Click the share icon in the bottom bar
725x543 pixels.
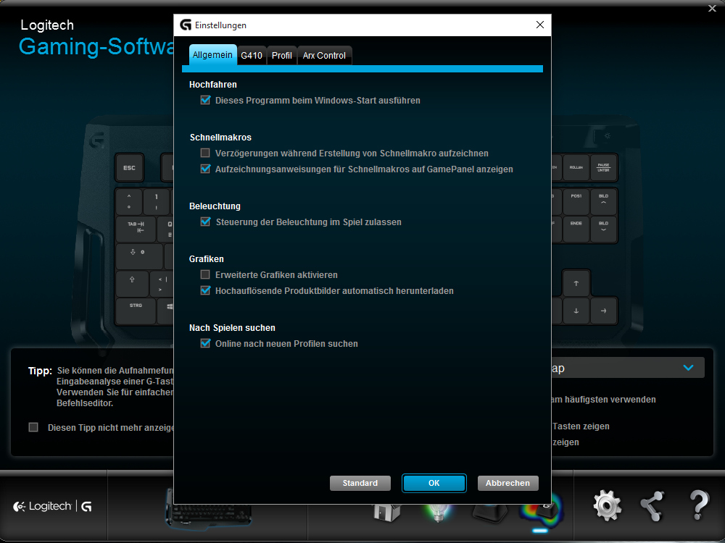[652, 506]
